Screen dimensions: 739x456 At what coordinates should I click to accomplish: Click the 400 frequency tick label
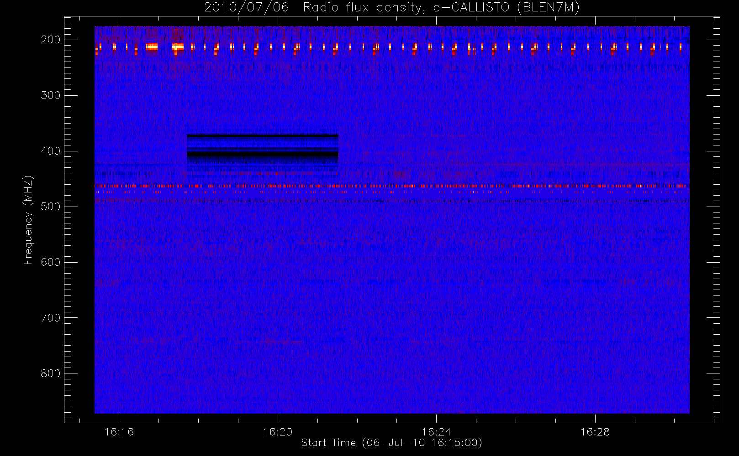point(51,151)
